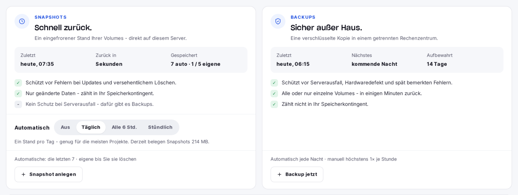
Task: Choose the 'Alle 6 Std.' interval
Action: pos(124,127)
